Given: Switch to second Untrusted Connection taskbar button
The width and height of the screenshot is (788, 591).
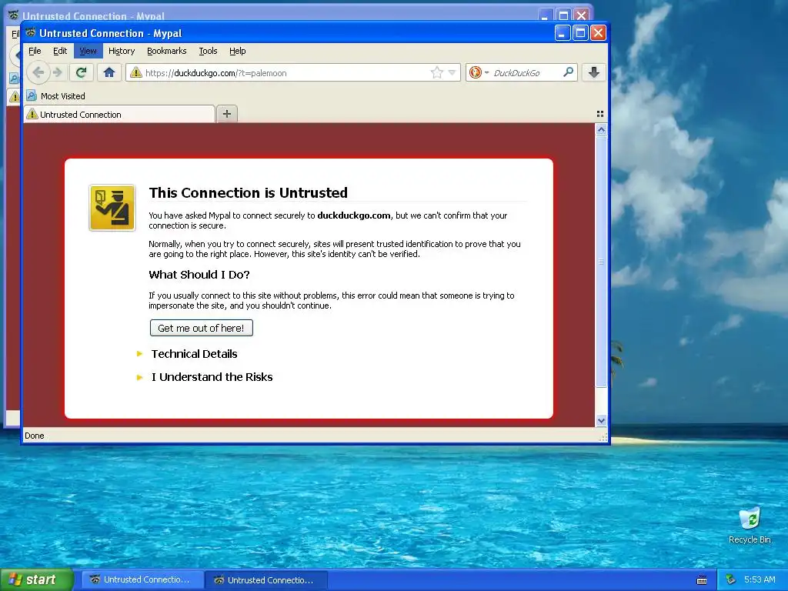Looking at the screenshot, I should 266,580.
